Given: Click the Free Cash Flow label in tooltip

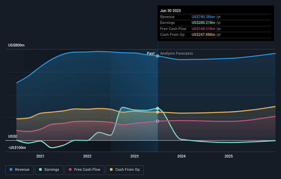Looking at the screenshot, I should 173,29.
